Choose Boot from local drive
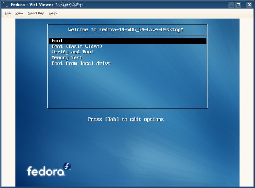Screen dimensions: 255x188 pos(81,63)
